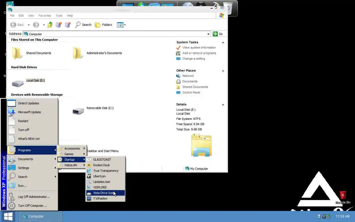The width and height of the screenshot is (355, 222).
Task: Run Updates.bat from Startup menu
Action: click(105, 182)
